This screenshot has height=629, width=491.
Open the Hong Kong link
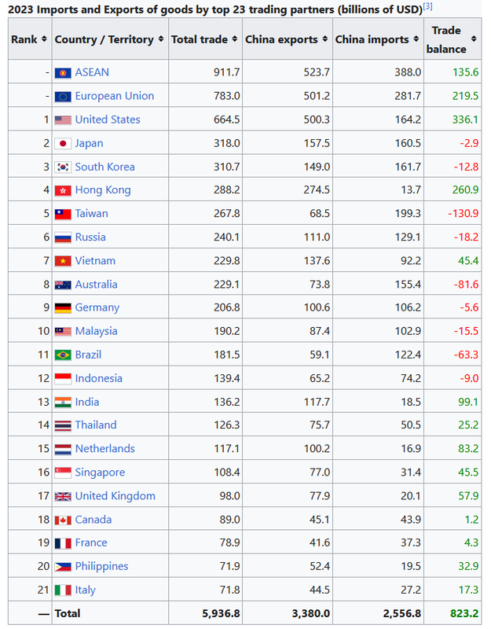[103, 190]
